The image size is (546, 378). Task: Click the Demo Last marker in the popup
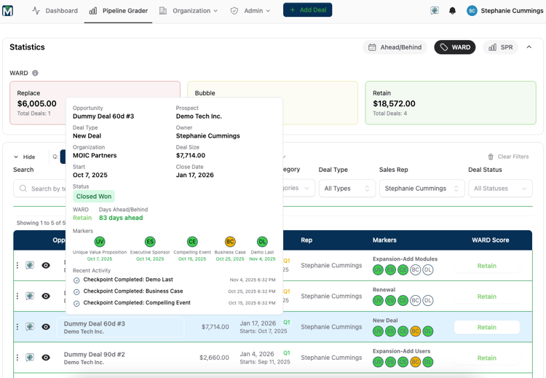(x=262, y=242)
